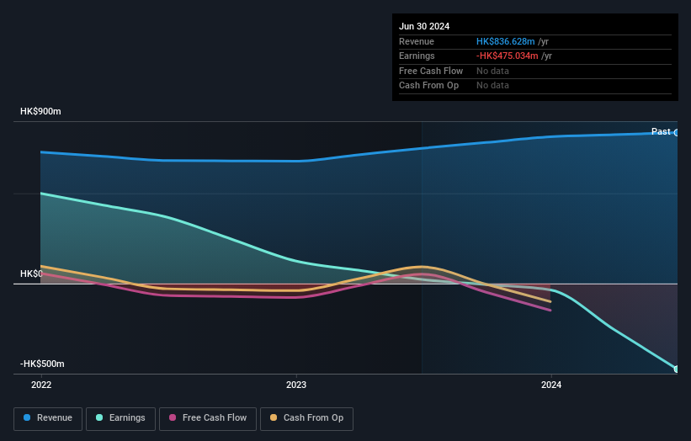Select the 2023 x-axis label
This screenshot has height=441, width=691.
pyautogui.click(x=296, y=385)
